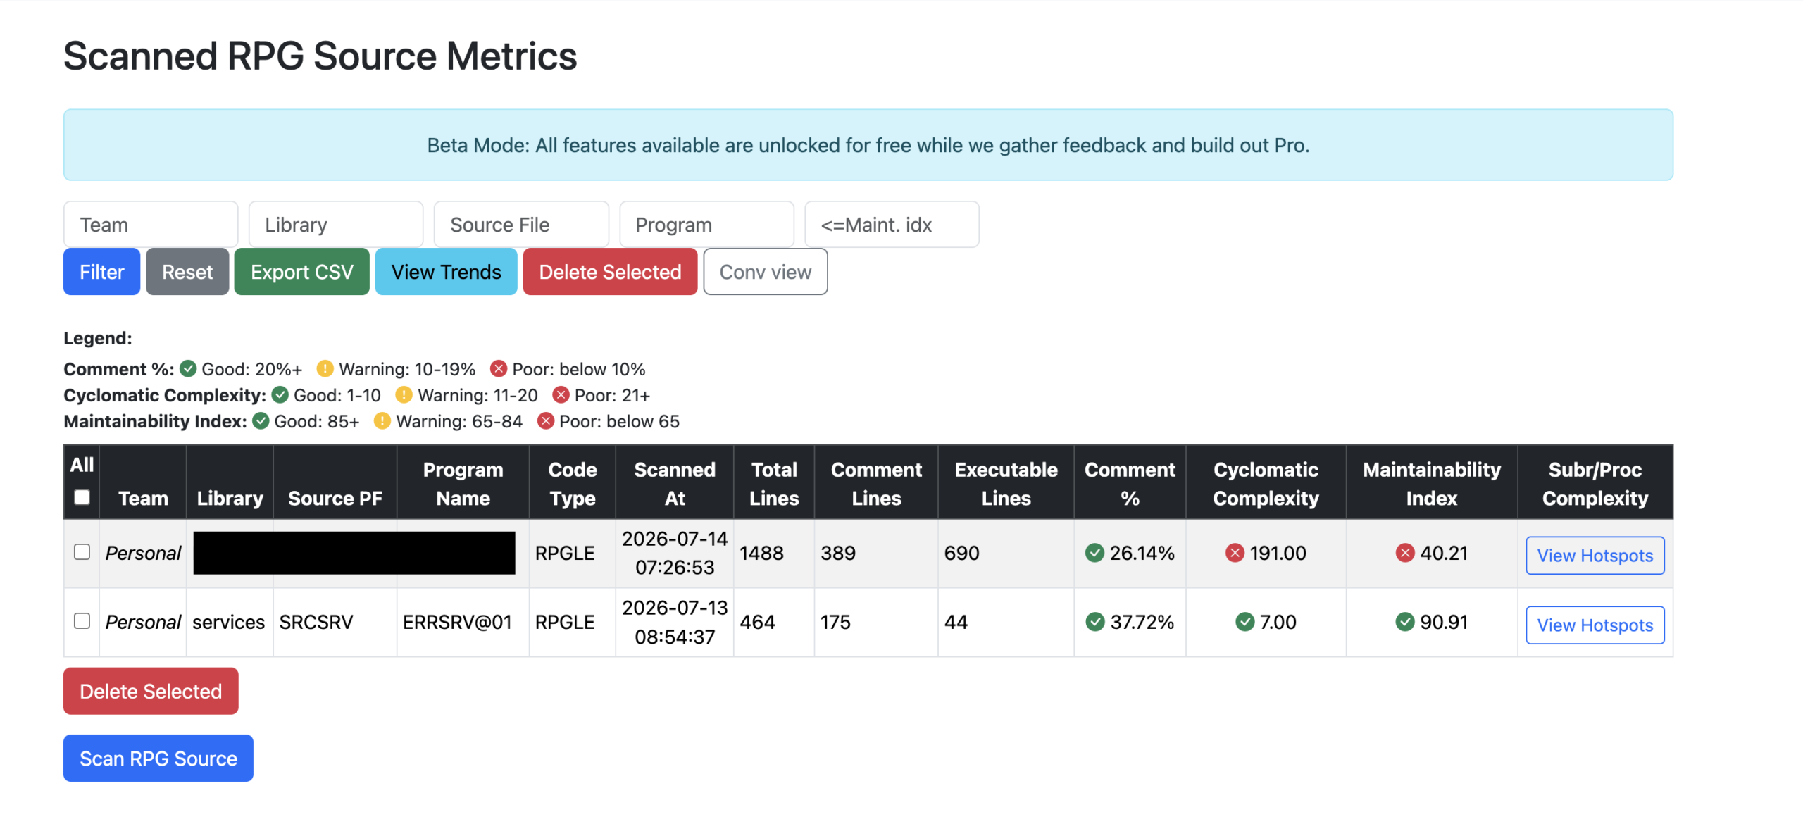Focus the Library filter field
Viewport: 1803px width, 824px height.
tap(336, 225)
